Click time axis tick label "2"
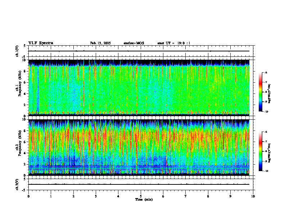Image resolution: width=285 pixels, height=220 pixels. coord(73,196)
